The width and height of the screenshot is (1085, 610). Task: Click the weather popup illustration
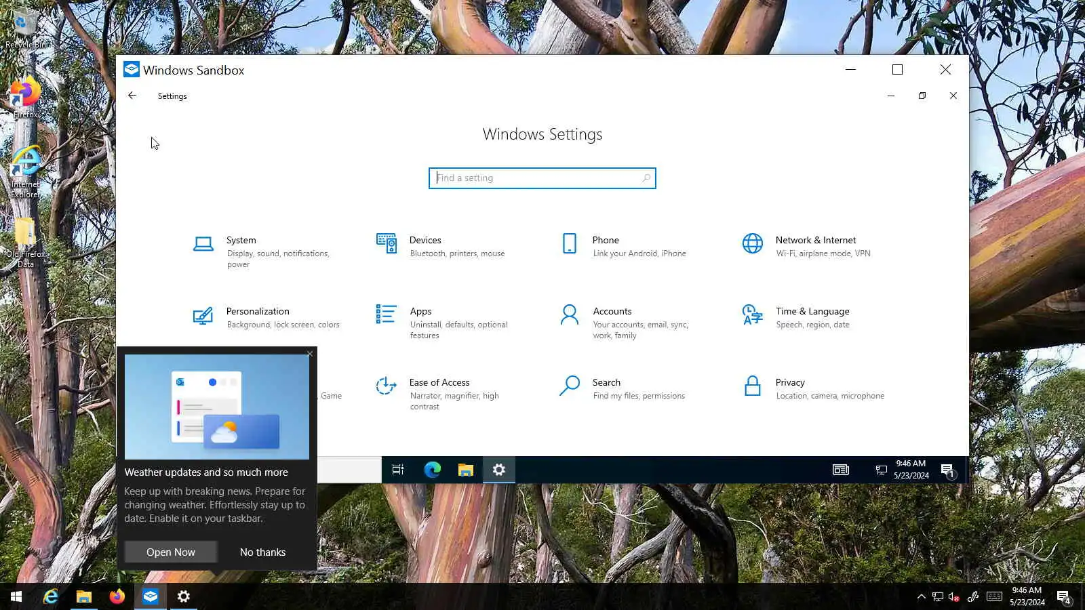(x=217, y=407)
